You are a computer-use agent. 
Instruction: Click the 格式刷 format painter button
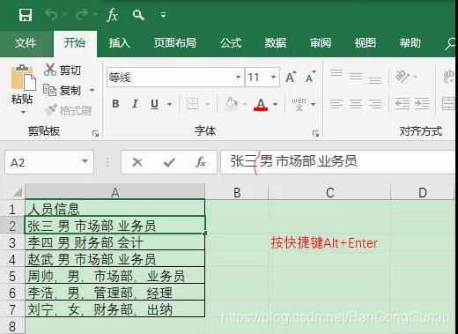pyautogui.click(x=68, y=110)
